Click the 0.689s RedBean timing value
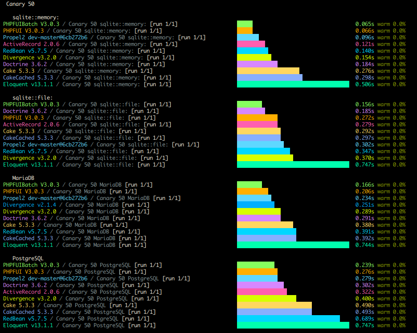The image size is (417, 333). point(365,319)
